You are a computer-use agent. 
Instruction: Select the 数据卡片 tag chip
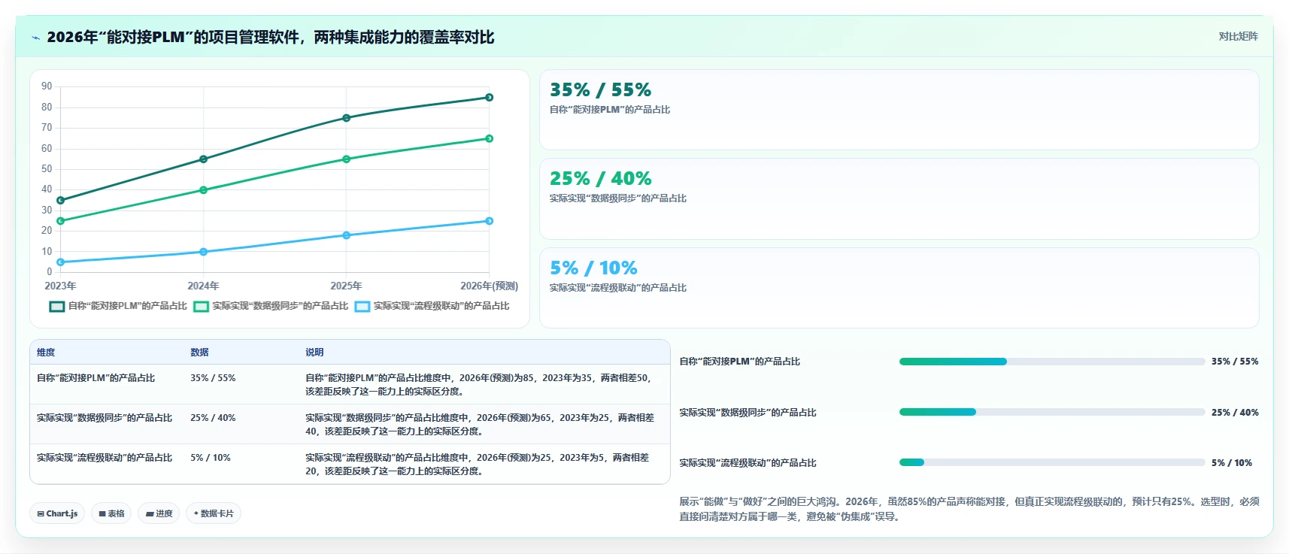click(214, 513)
